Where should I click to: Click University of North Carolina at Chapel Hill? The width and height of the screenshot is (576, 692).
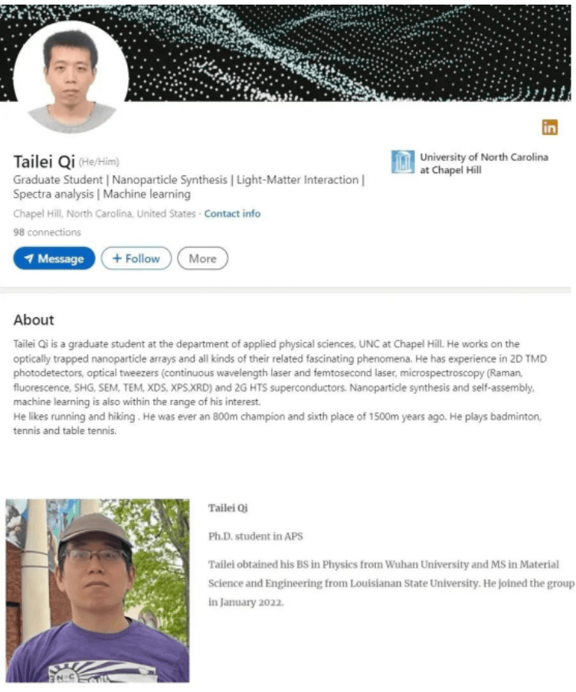coord(484,163)
